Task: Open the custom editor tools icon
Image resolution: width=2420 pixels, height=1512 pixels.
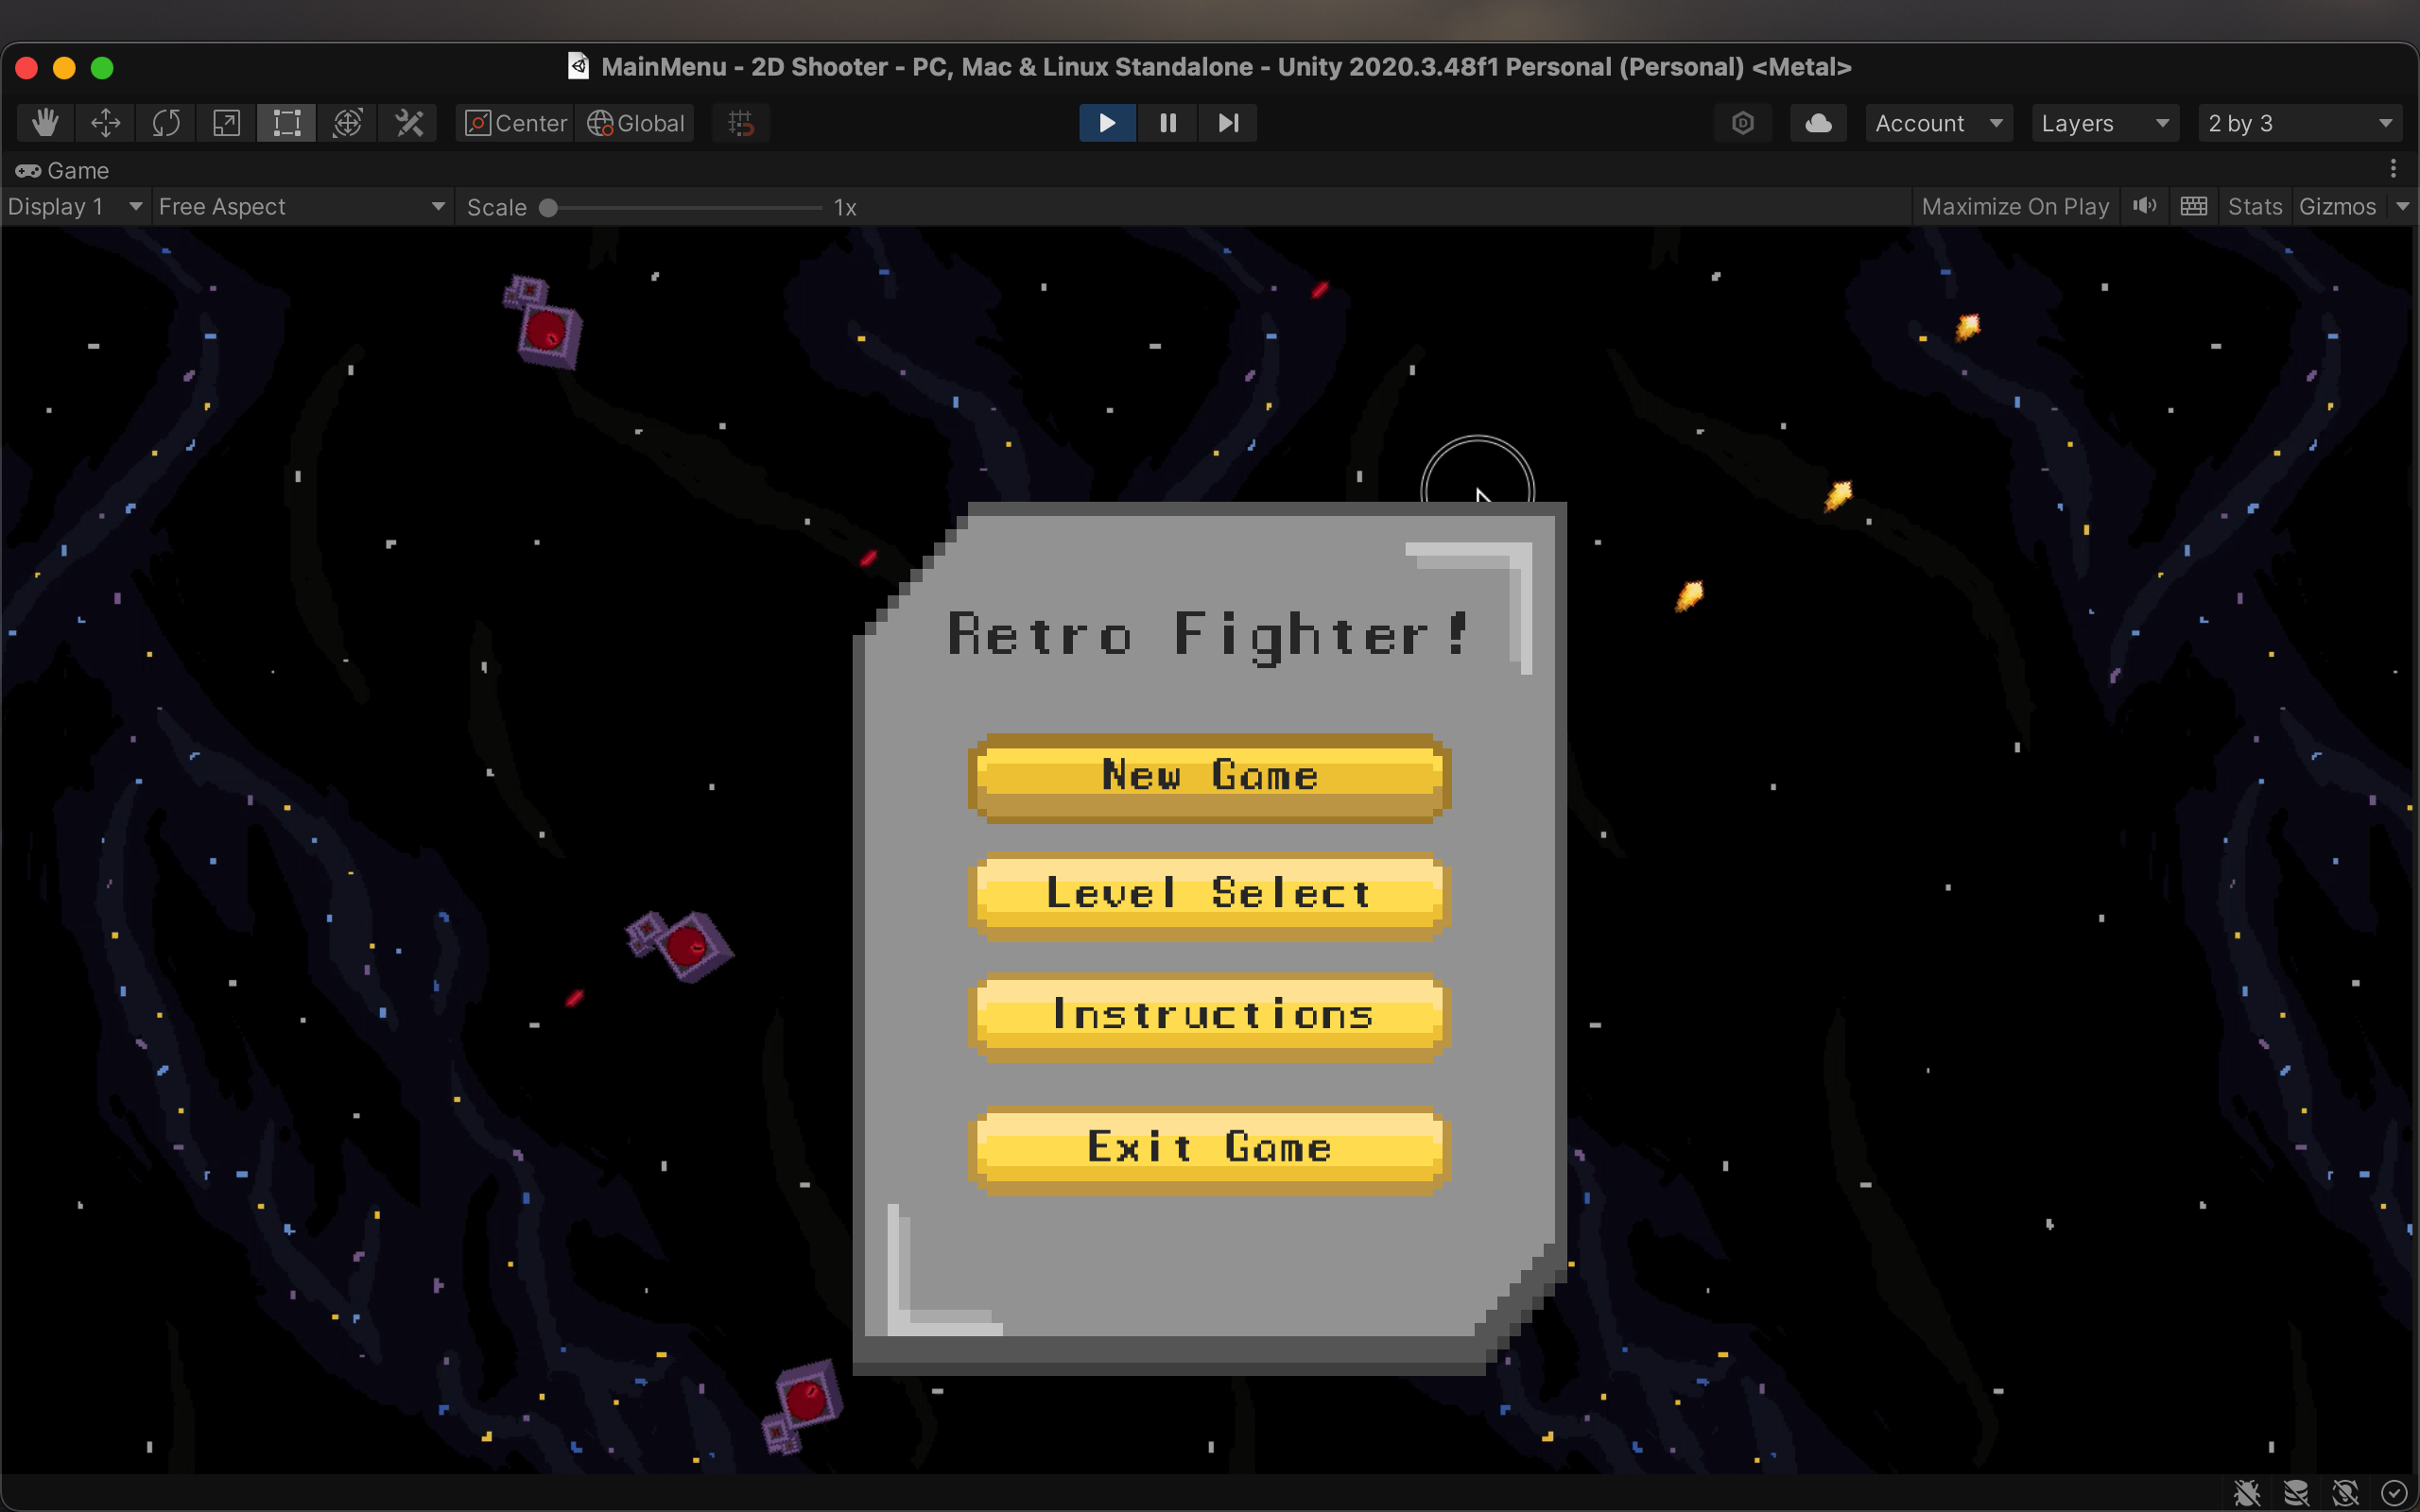Action: [x=409, y=123]
